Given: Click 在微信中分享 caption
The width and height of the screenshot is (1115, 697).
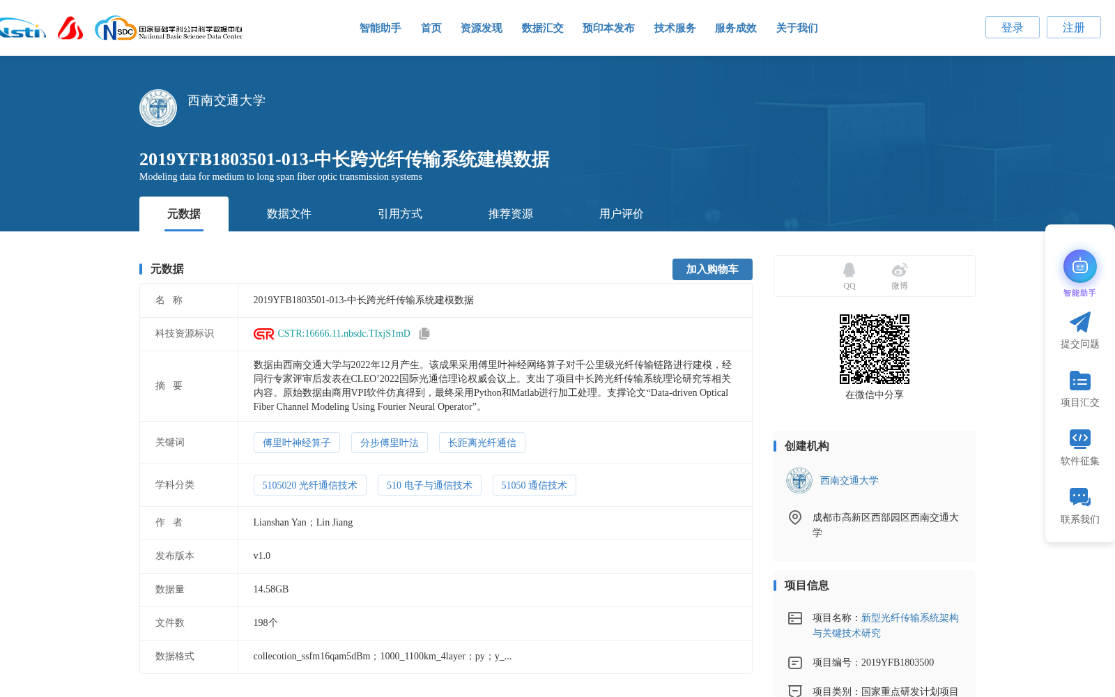Looking at the screenshot, I should (x=875, y=395).
